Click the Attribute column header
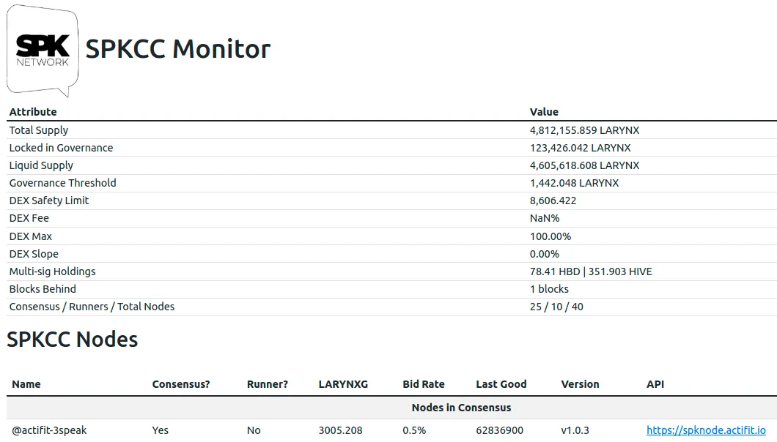The image size is (777, 442). click(33, 112)
